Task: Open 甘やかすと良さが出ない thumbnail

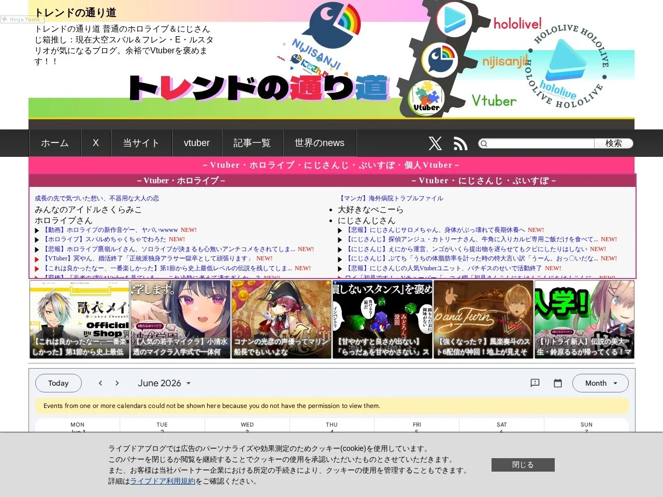Action: click(x=382, y=319)
